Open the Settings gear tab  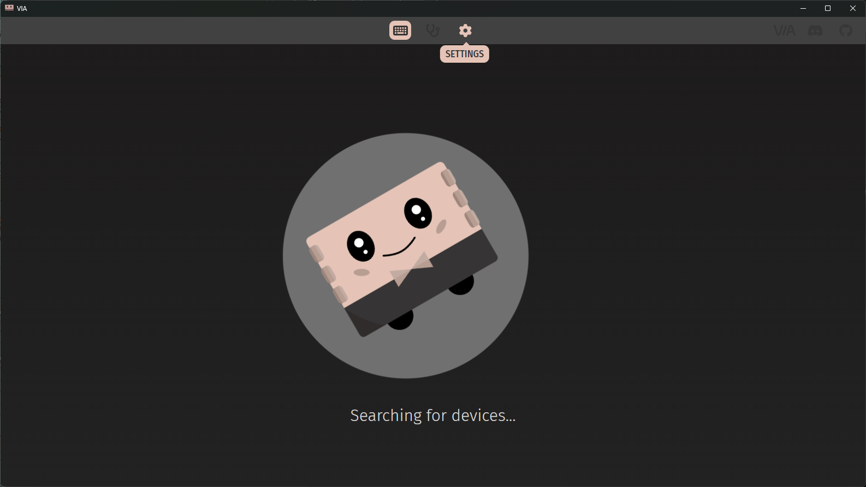tap(465, 31)
